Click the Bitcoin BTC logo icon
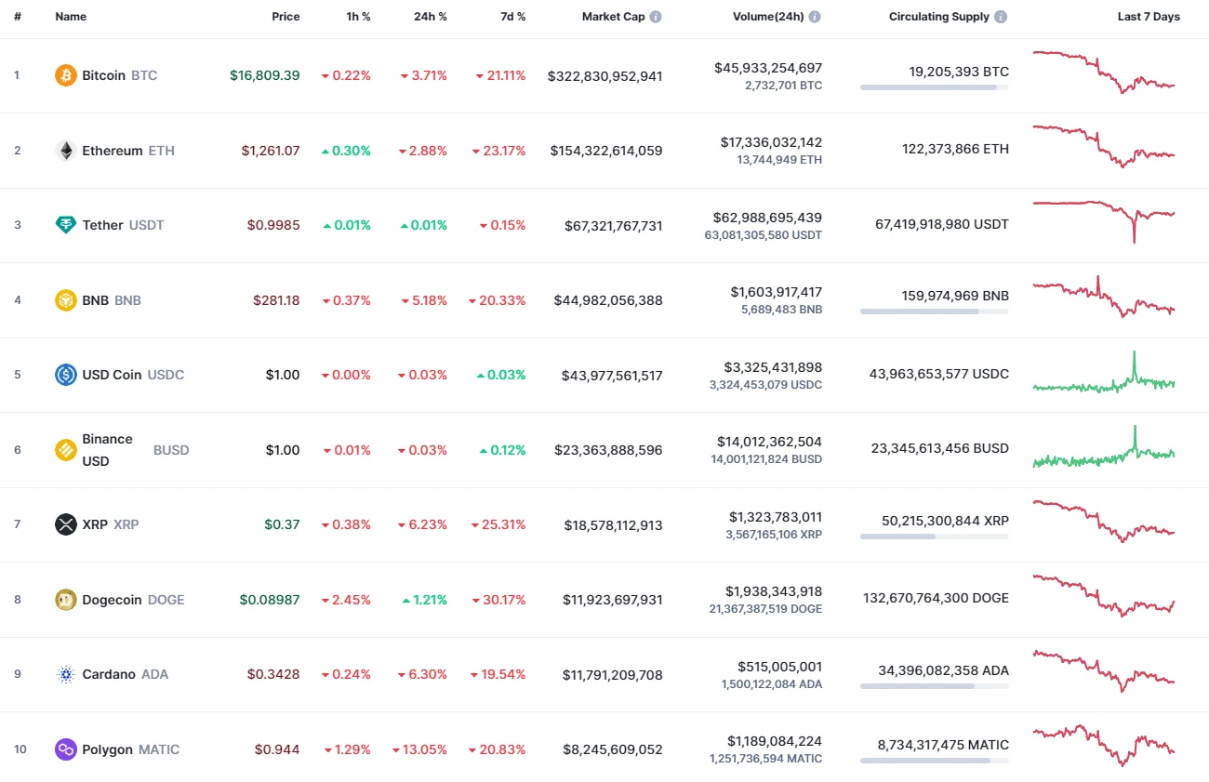Viewport: 1209px width, 782px height. click(64, 75)
